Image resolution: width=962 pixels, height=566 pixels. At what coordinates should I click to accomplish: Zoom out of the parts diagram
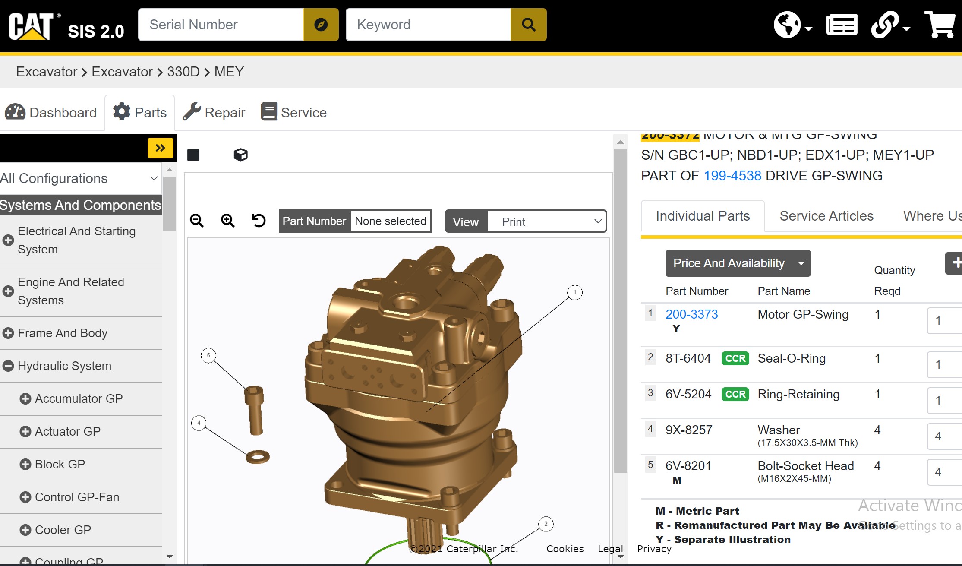tap(197, 221)
